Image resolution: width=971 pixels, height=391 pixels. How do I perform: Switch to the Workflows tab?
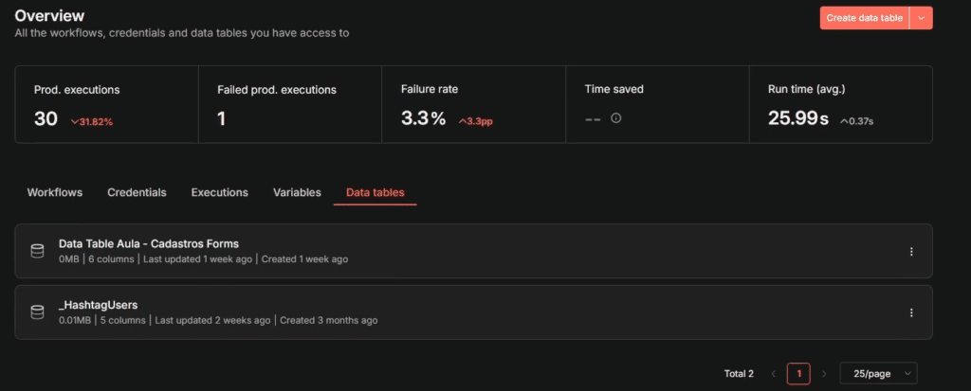click(54, 192)
